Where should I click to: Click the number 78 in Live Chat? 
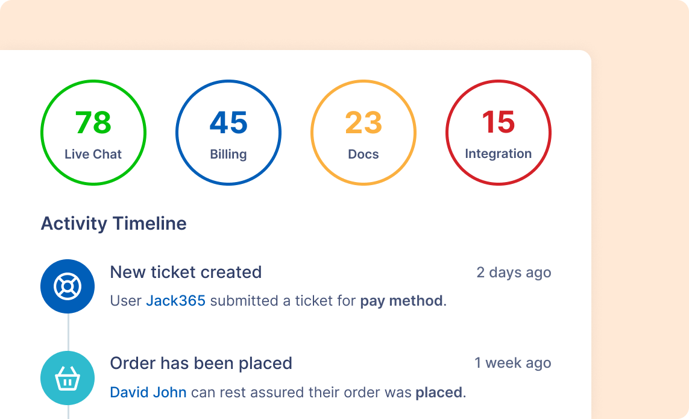click(x=93, y=122)
